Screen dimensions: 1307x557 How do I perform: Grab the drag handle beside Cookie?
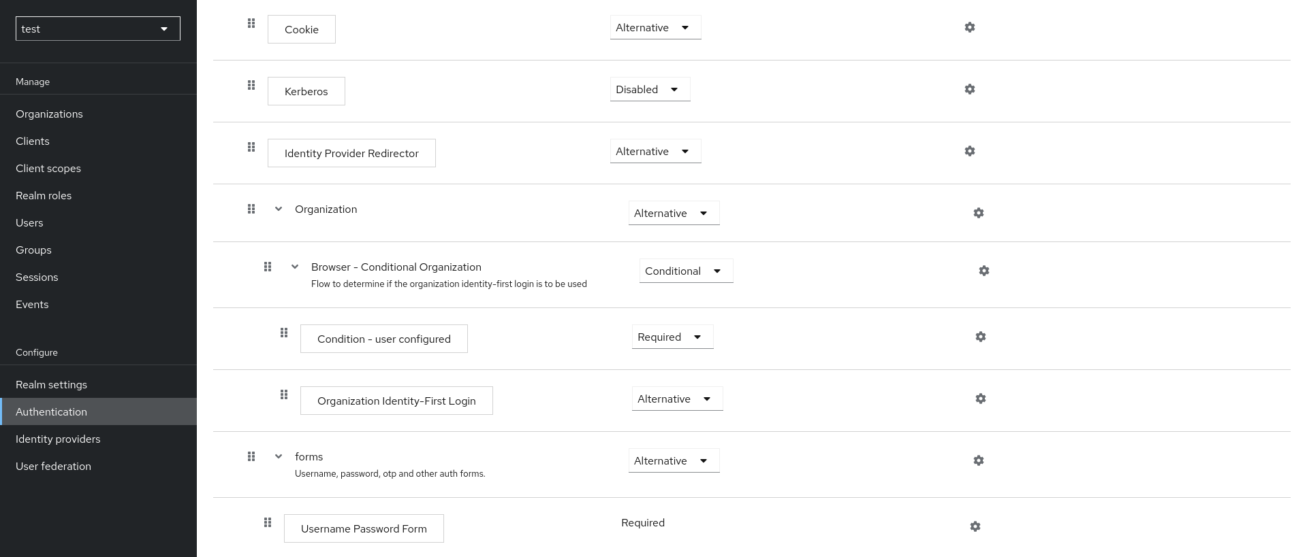(251, 23)
